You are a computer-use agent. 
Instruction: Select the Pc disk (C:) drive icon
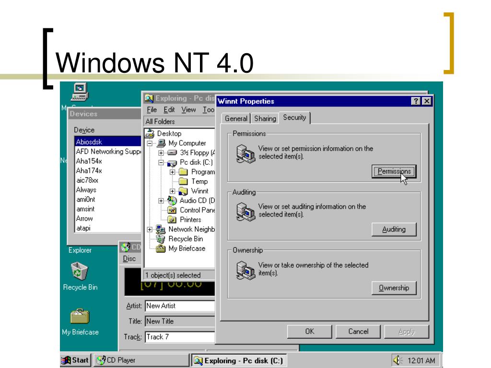tap(172, 163)
